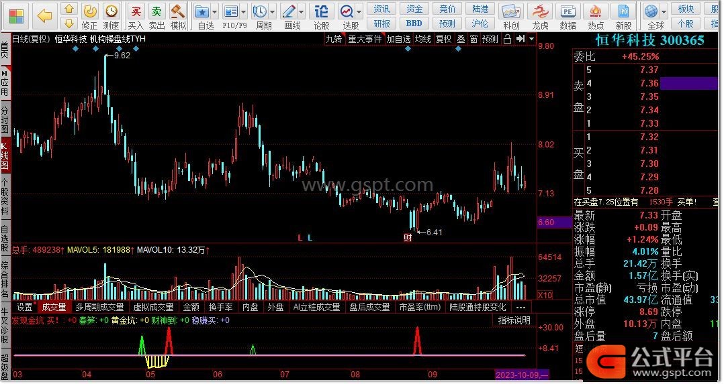Expand the 自选 dropdown arrow
This screenshot has height=384, width=724.
coord(215,12)
